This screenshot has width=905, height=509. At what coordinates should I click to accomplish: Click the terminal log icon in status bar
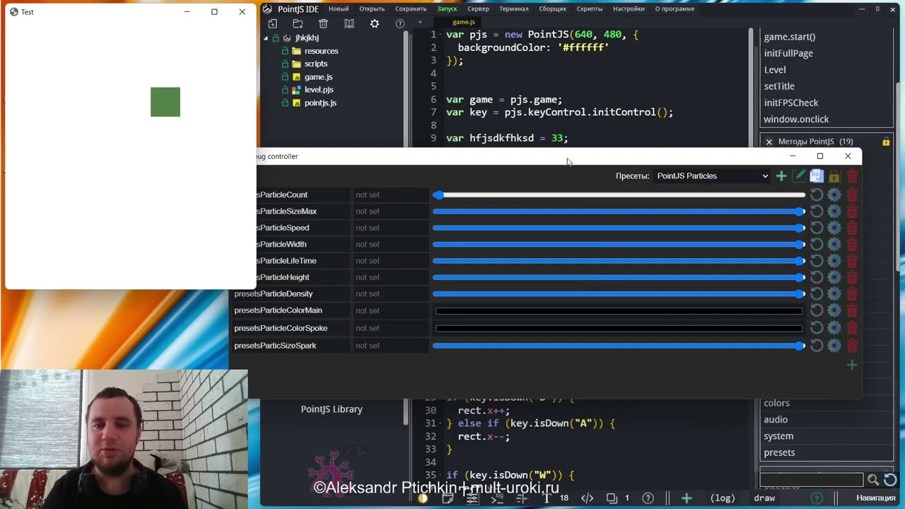pos(497,498)
